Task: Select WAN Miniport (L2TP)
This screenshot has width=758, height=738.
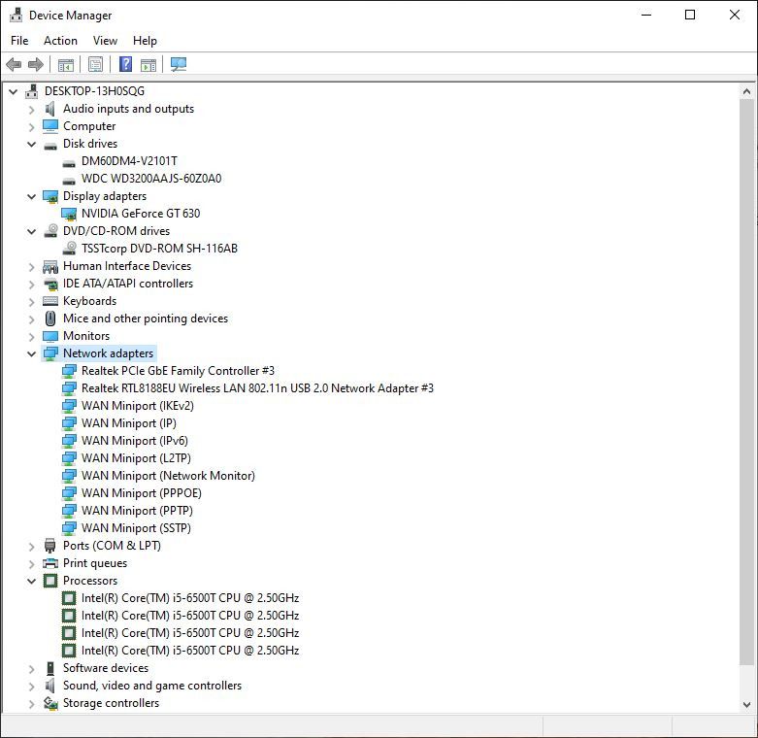Action: click(x=136, y=458)
